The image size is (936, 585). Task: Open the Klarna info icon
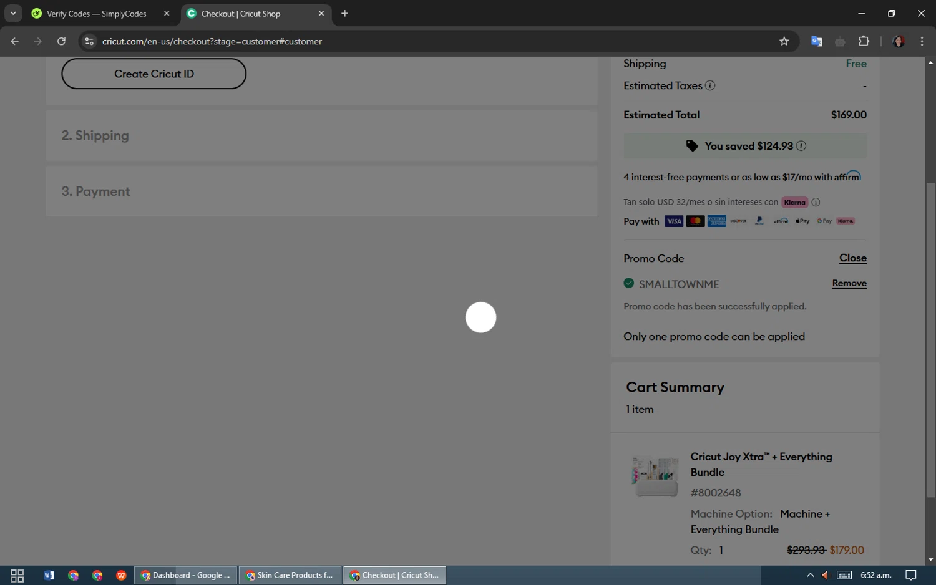[x=816, y=202]
